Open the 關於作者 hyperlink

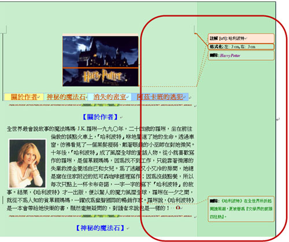(x=24, y=97)
